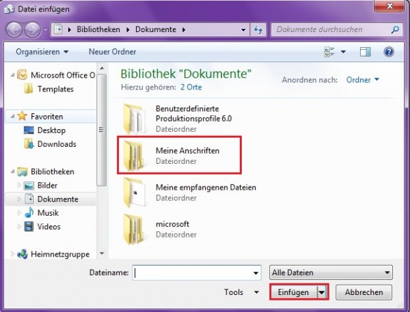
Task: Select Benutzerdefinierte Produktionsprofile 6.0 folder icon
Action: pos(134,119)
